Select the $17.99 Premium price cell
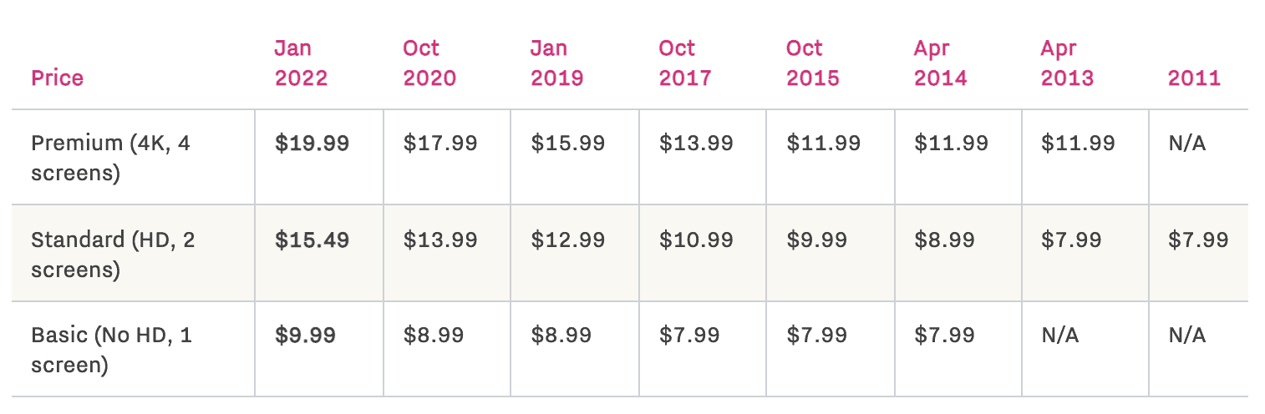 click(440, 144)
